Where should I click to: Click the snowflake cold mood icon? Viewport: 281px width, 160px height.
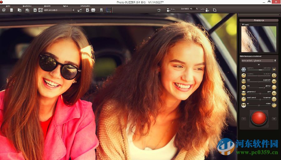[x=244, y=69]
